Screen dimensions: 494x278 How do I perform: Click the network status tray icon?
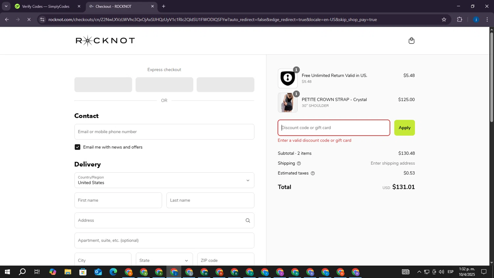(x=426, y=272)
